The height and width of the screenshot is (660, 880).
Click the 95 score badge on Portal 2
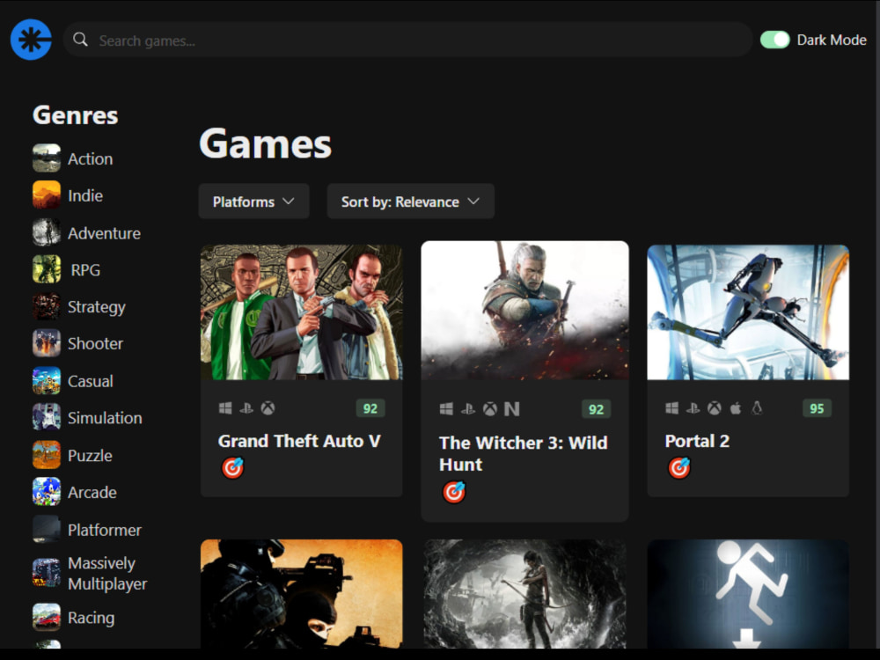point(817,408)
